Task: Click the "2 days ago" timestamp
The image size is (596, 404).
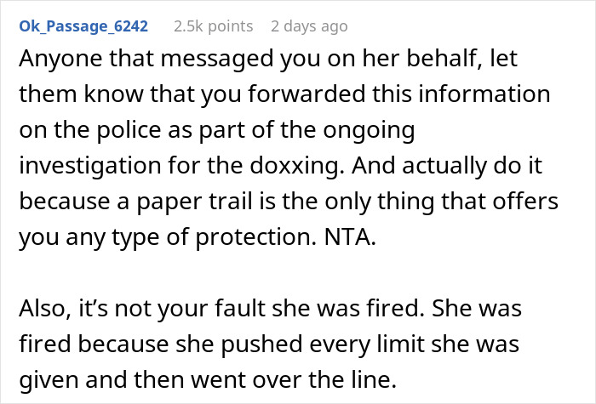Action: (x=309, y=26)
